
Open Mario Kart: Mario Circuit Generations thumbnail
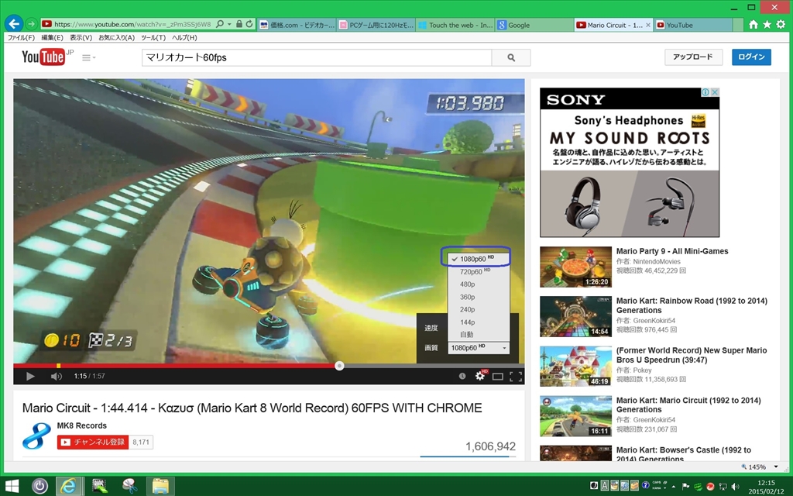pos(575,416)
